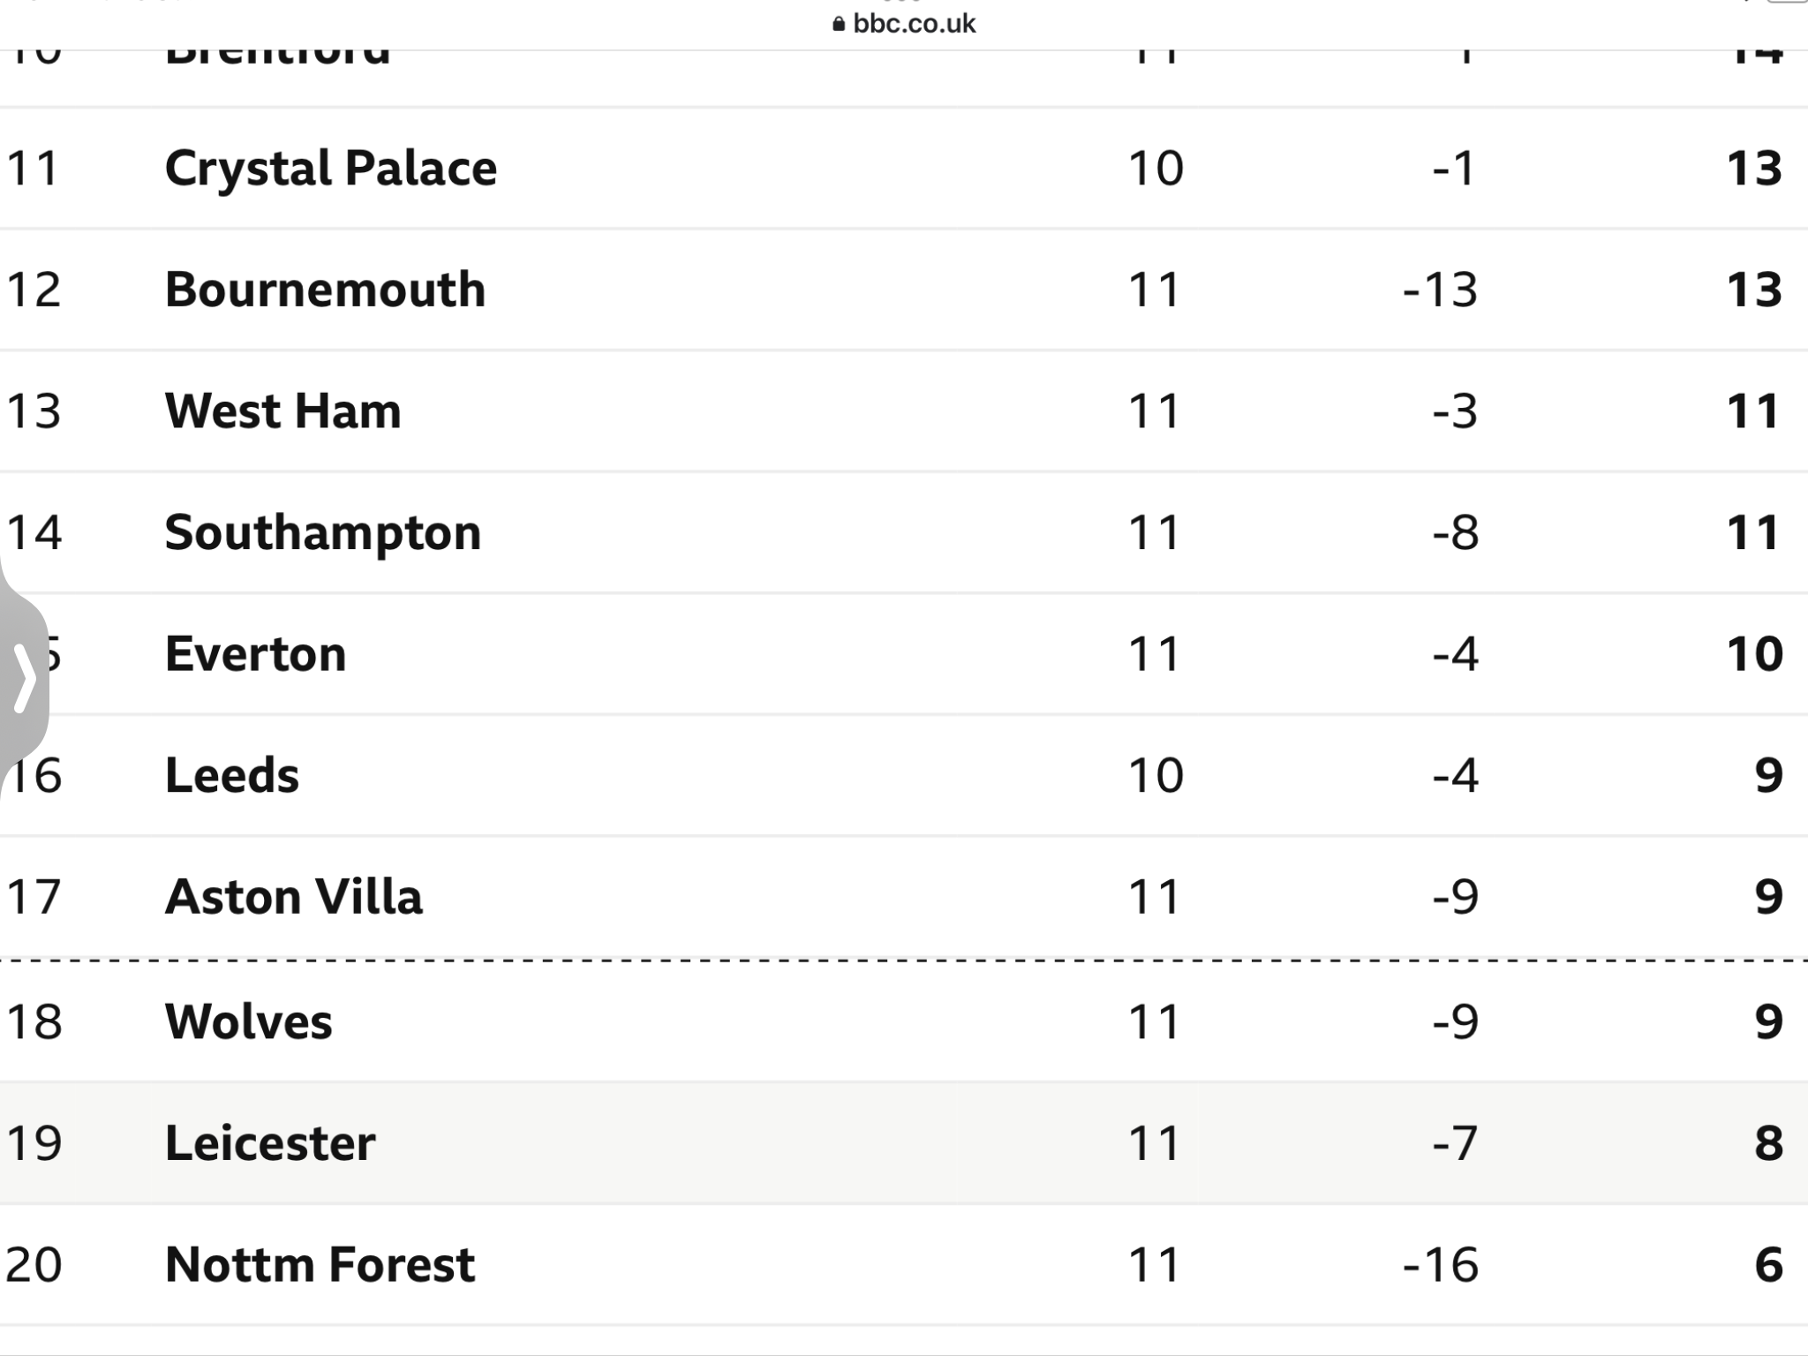Tap the bbc.co.uk address bar
The image size is (1808, 1356).
[904, 24]
